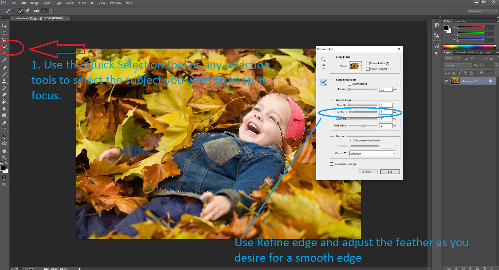Open the View mode thumbnail dropdown

[x=360, y=66]
